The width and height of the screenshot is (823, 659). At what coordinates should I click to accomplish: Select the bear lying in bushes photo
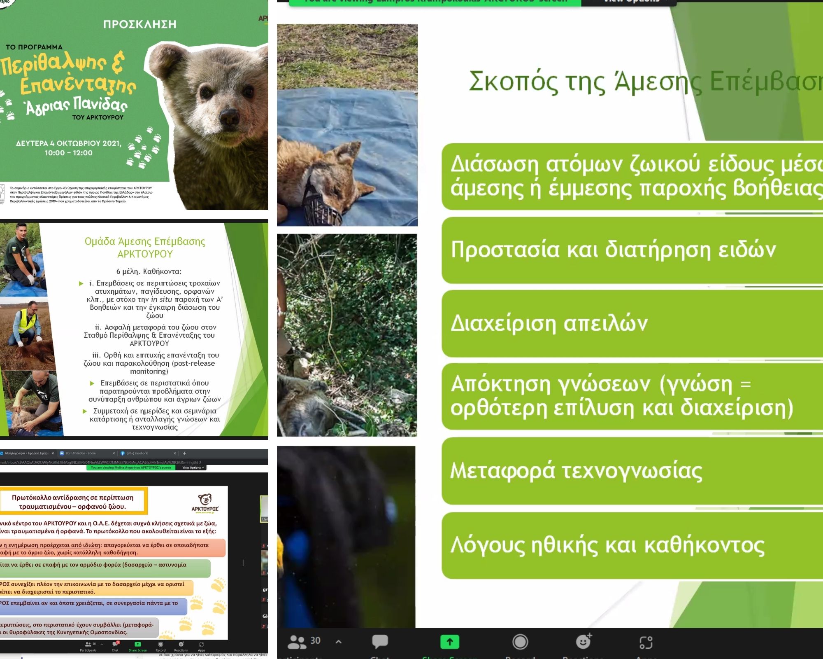[x=347, y=335]
